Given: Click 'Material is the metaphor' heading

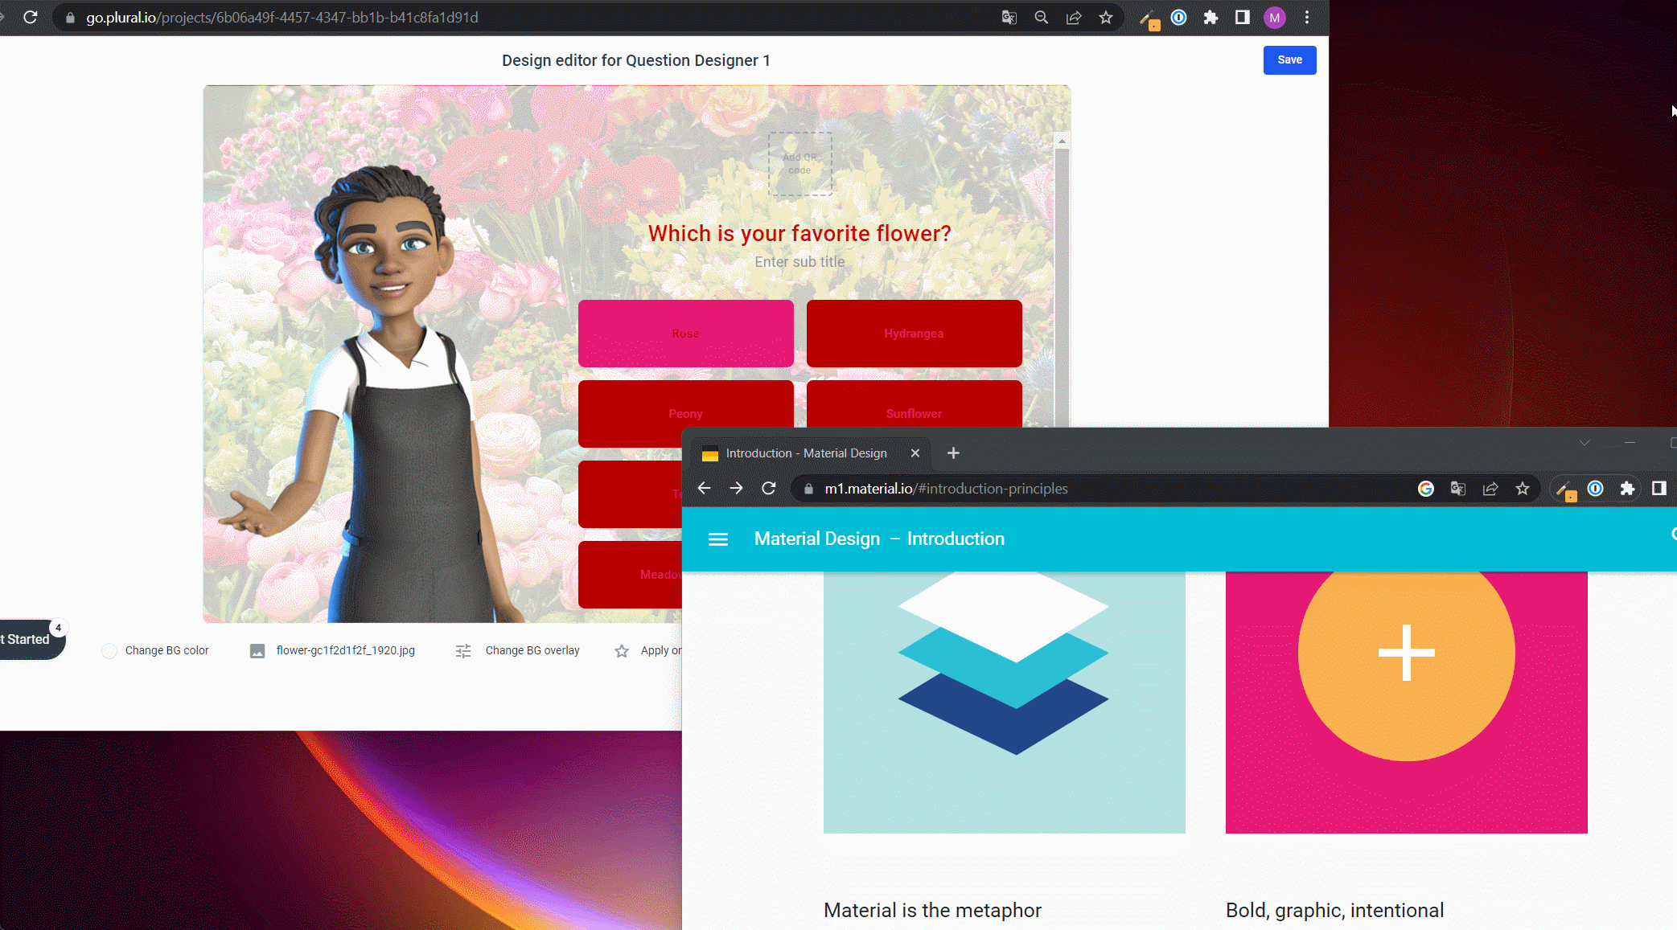Looking at the screenshot, I should click(x=932, y=910).
